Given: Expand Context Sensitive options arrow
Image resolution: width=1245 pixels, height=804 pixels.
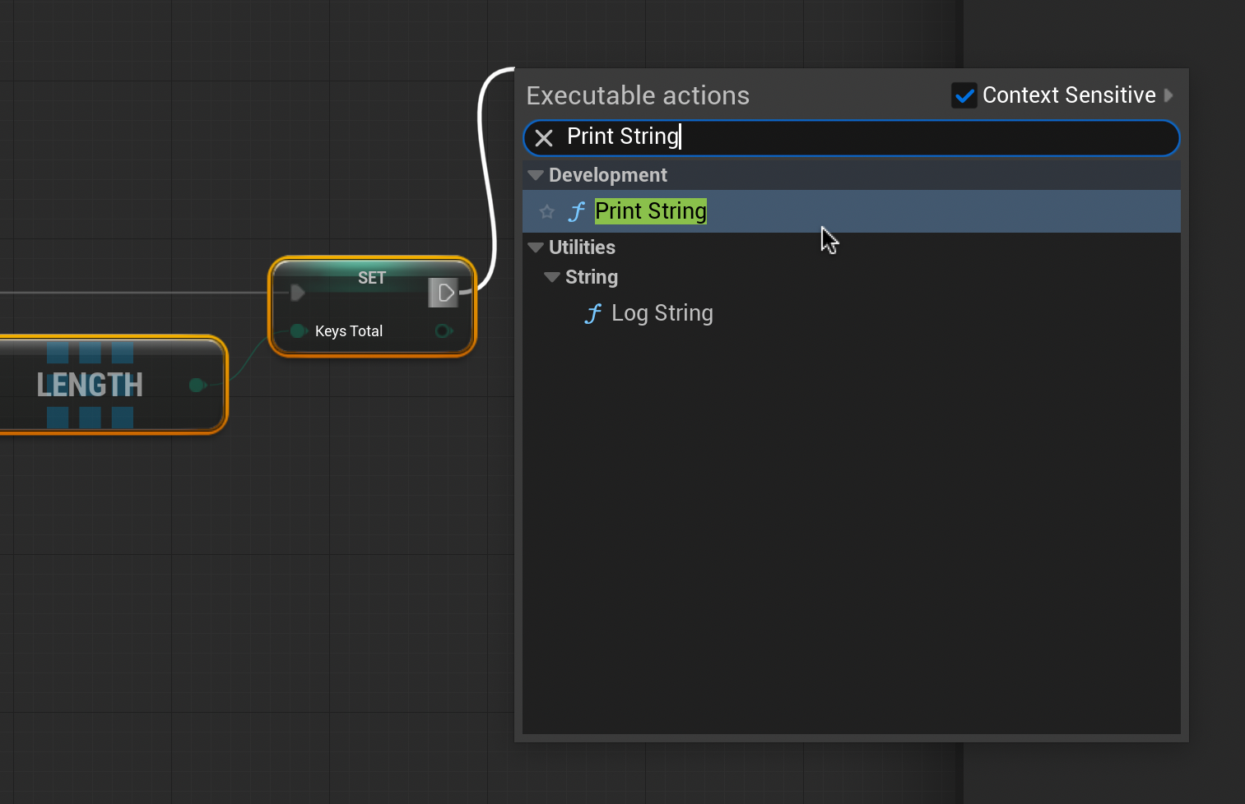Looking at the screenshot, I should tap(1168, 95).
